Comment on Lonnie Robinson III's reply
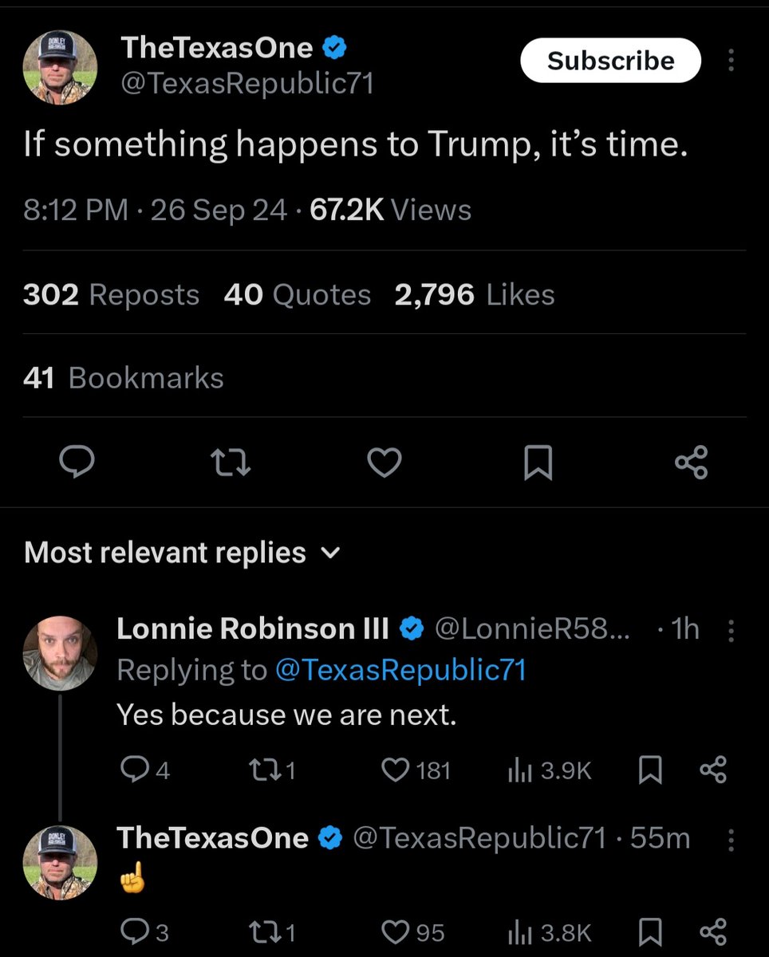Screen dimensions: 769x957 pos(131,770)
